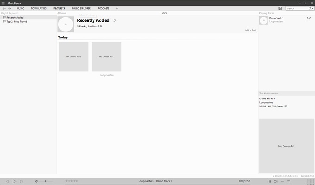Screen dimensions: 315x185
Task: Open the hamburger menu in title bar
Action: pos(3,3)
